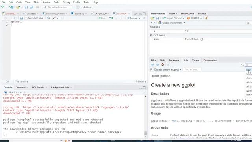Click in Go to file/function field
The width and height of the screenshot is (252, 142).
57,7
